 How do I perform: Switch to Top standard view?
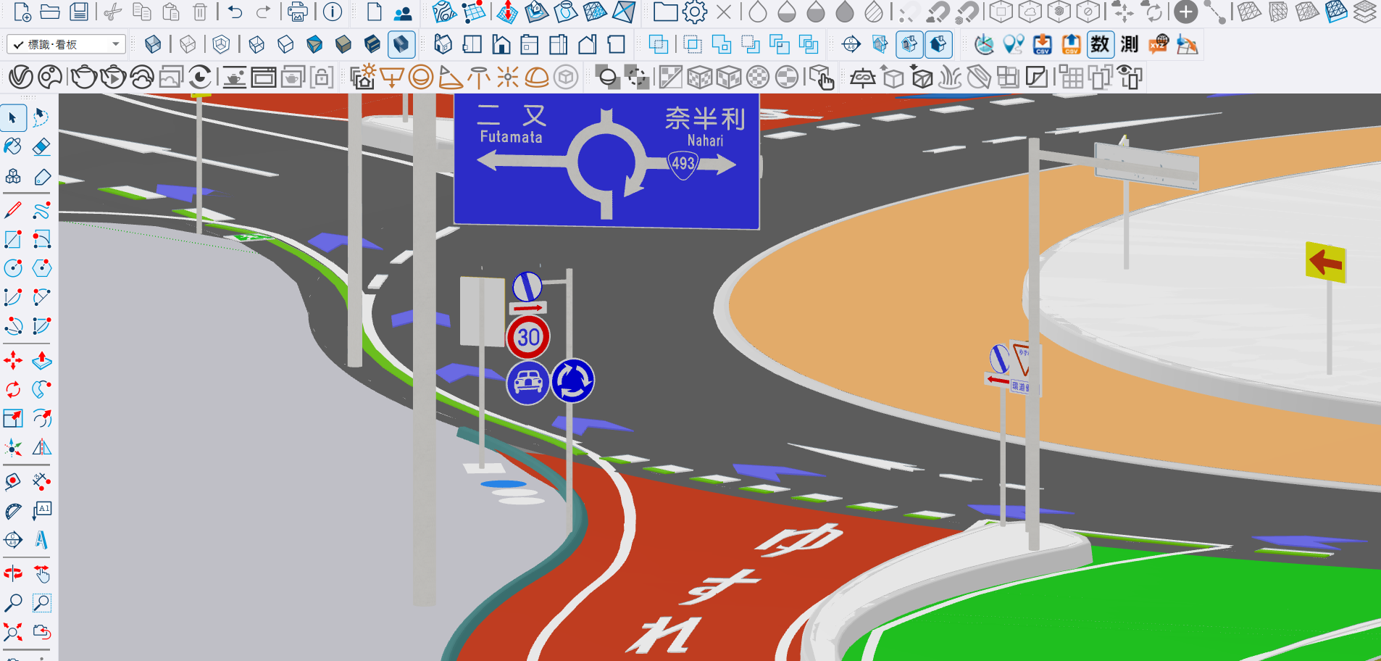472,44
